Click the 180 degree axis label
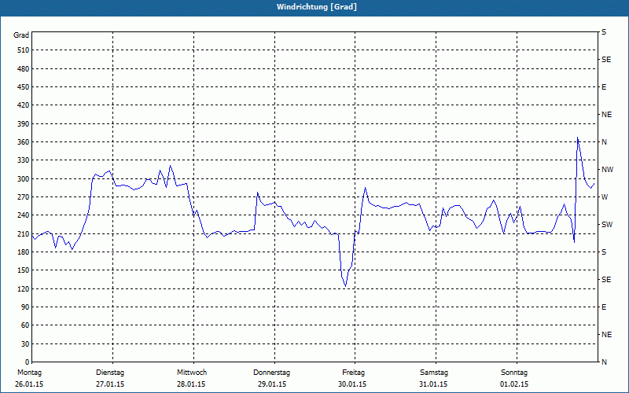This screenshot has width=629, height=393. click(24, 252)
